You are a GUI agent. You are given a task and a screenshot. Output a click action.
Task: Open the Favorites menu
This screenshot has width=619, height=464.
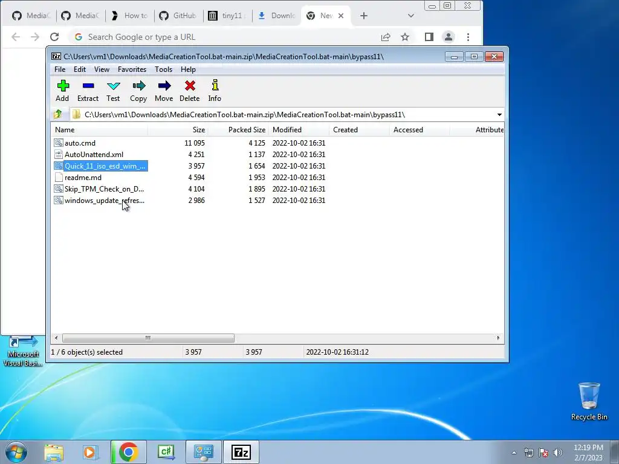coord(132,69)
